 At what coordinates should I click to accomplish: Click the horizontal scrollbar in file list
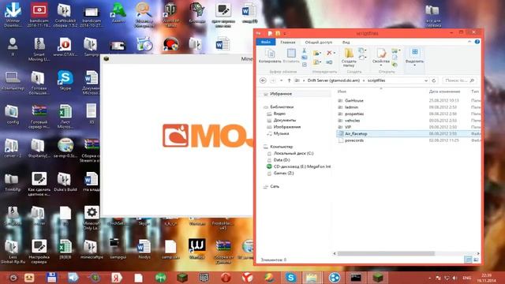(386, 253)
